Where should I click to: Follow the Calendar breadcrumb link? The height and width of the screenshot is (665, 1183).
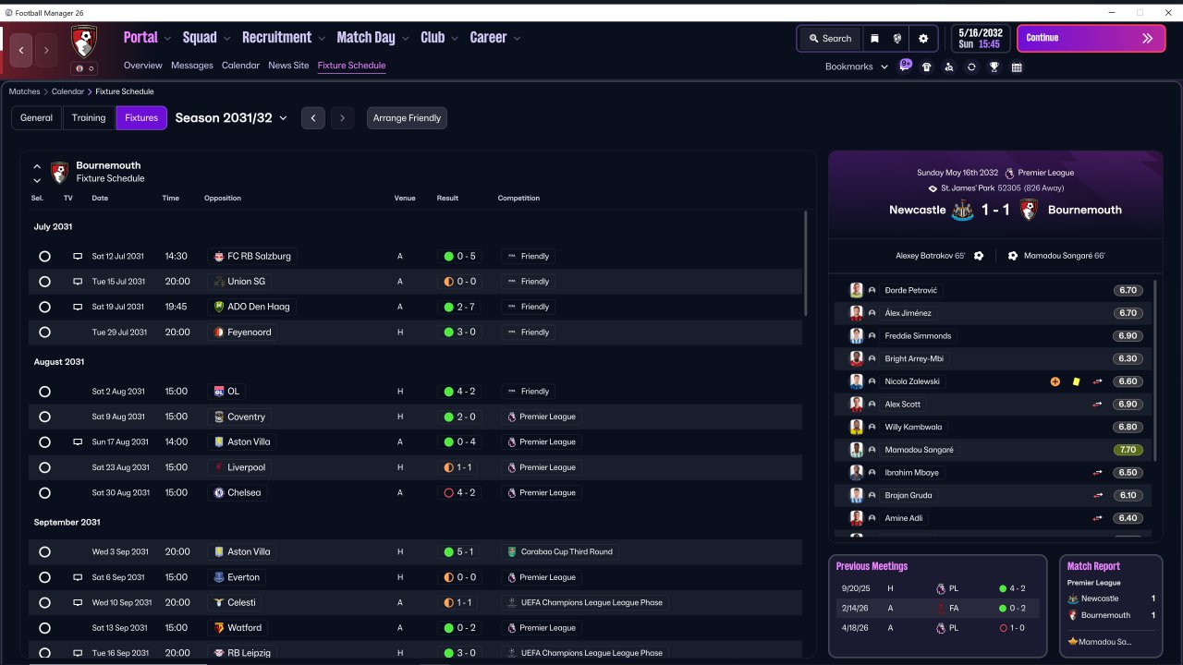click(67, 91)
